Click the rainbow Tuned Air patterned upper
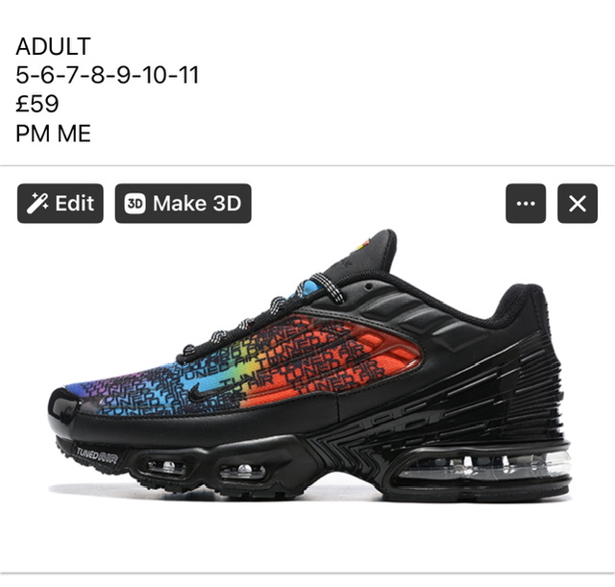Viewport: 615px width, 587px height. click(243, 365)
